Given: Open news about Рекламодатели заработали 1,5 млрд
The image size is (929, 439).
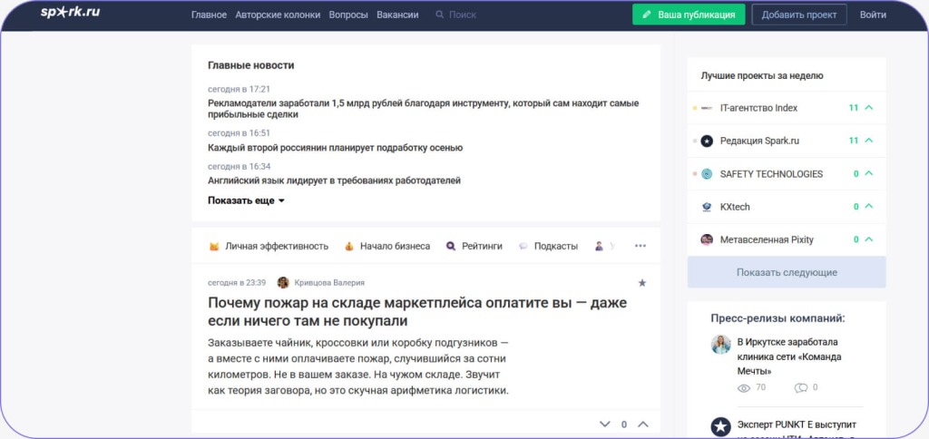Looking at the screenshot, I should click(423, 109).
